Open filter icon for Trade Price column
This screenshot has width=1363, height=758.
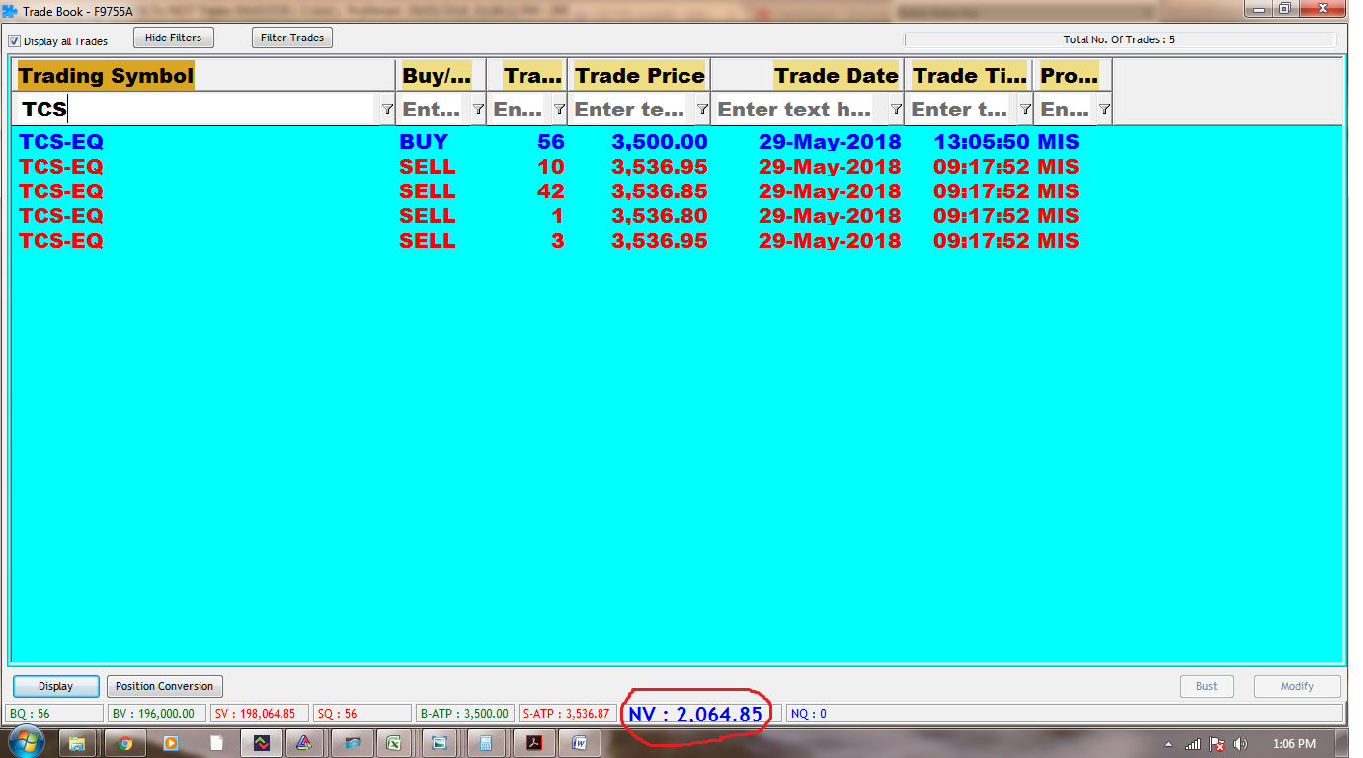coord(702,109)
